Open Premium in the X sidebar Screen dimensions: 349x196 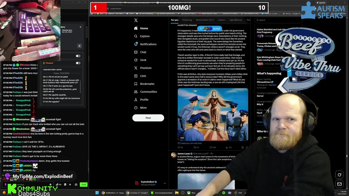(x=143, y=68)
